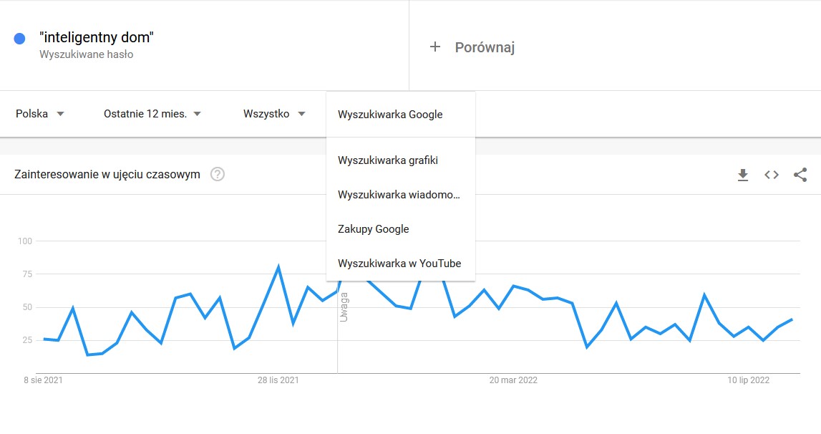Expand the Wszystko category dropdown
821x434 pixels.
click(274, 114)
